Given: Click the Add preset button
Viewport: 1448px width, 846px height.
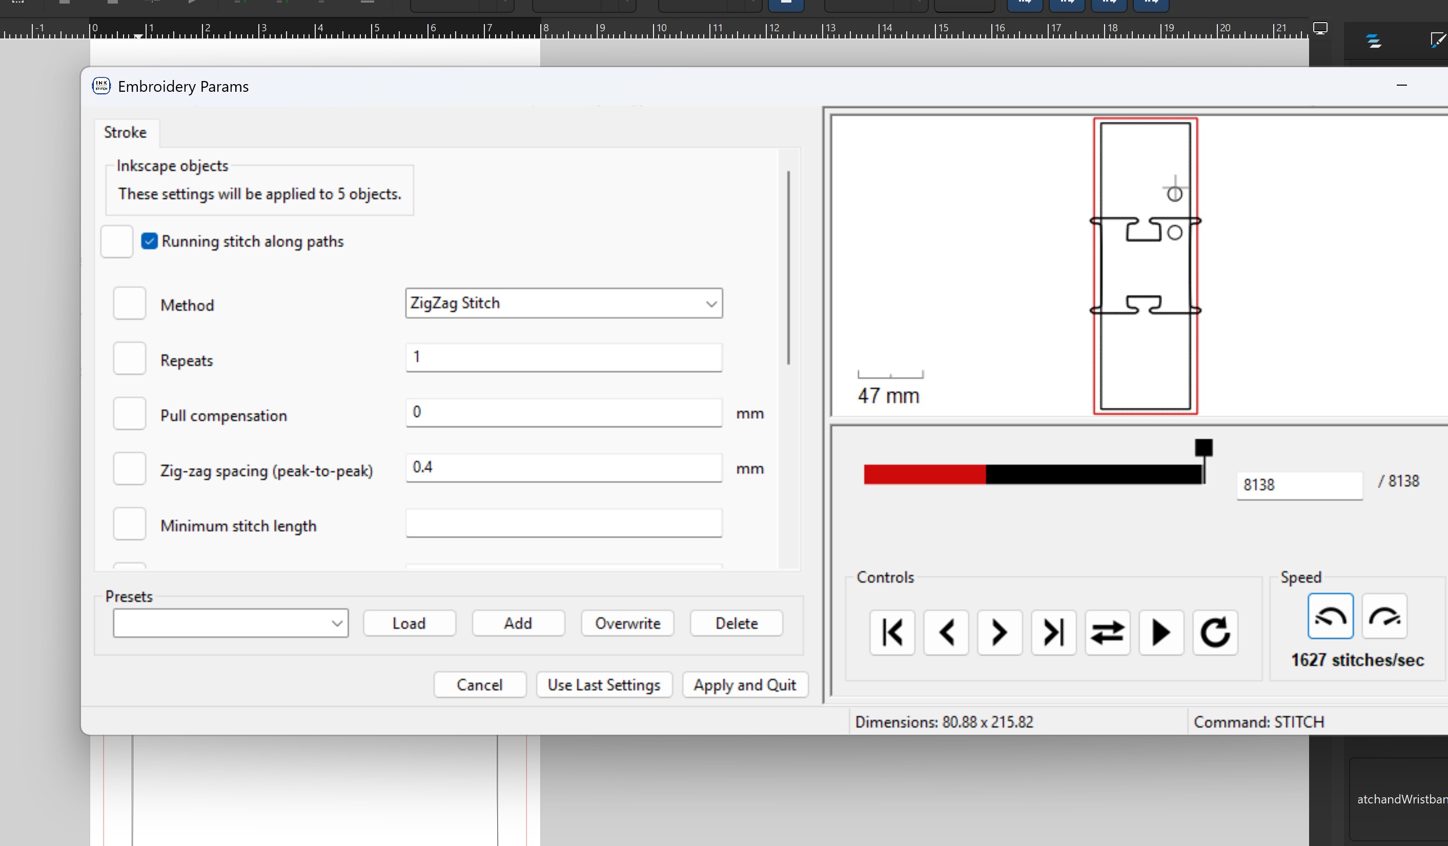Looking at the screenshot, I should coord(518,623).
